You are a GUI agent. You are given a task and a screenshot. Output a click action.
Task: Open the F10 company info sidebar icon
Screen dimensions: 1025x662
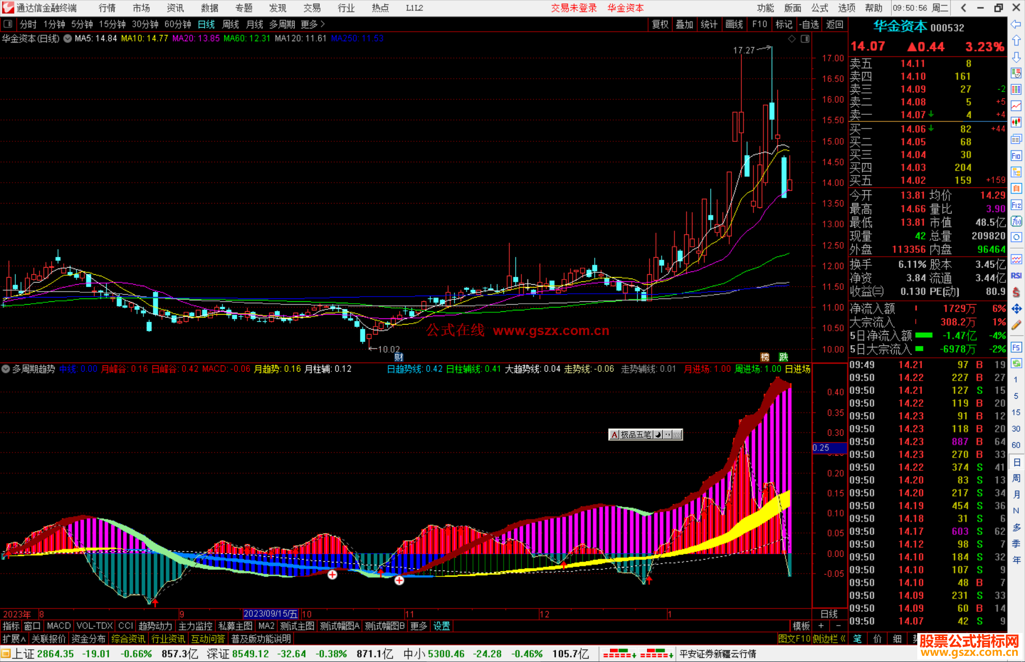pyautogui.click(x=1016, y=156)
